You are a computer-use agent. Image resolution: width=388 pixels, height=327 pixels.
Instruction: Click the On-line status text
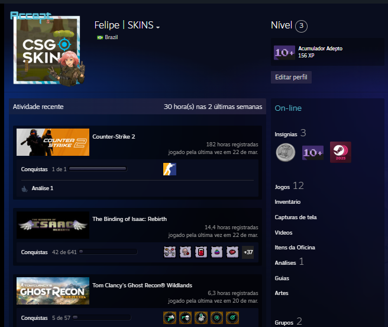288,108
